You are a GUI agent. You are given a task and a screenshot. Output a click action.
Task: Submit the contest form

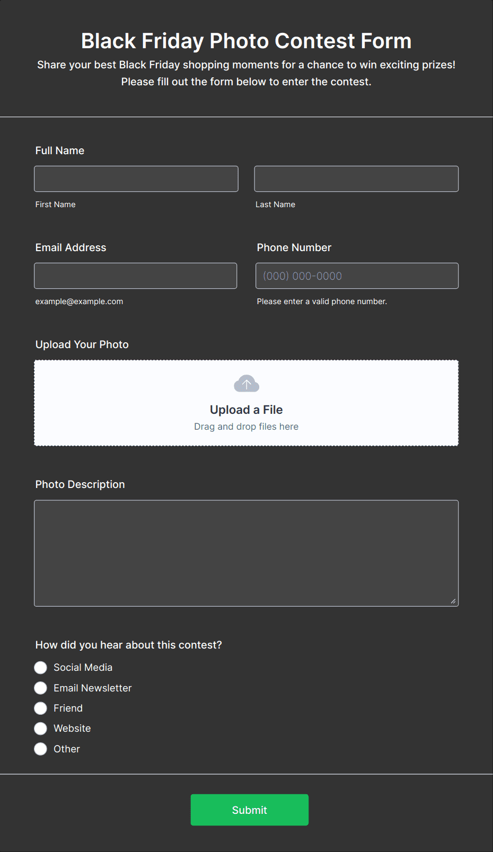250,810
